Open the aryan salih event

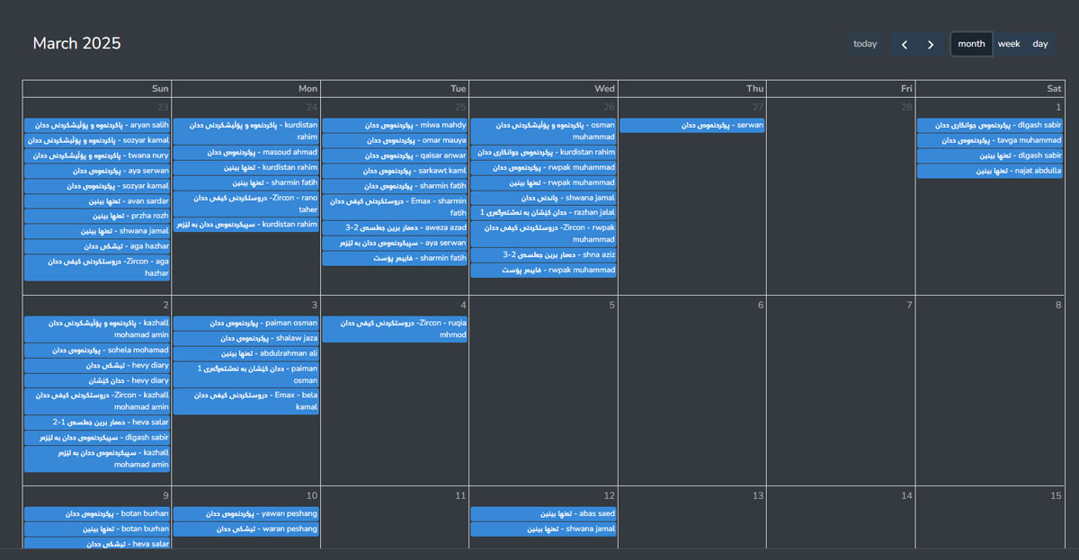click(x=97, y=126)
